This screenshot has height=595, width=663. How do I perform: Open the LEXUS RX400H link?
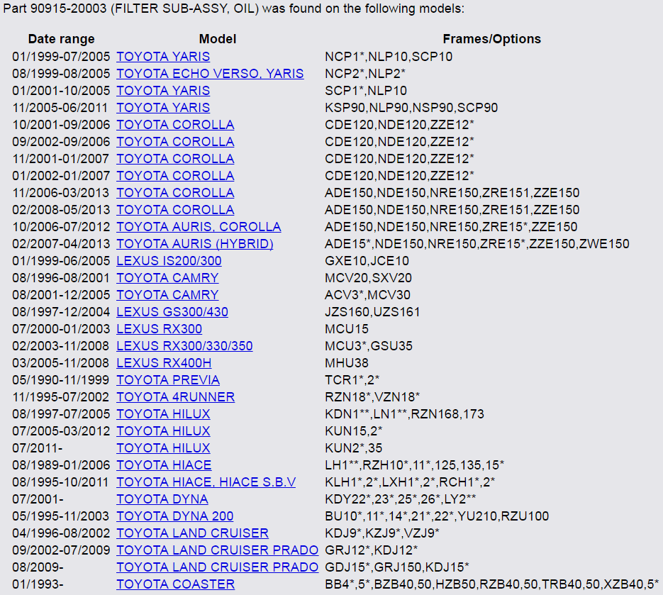tap(164, 363)
